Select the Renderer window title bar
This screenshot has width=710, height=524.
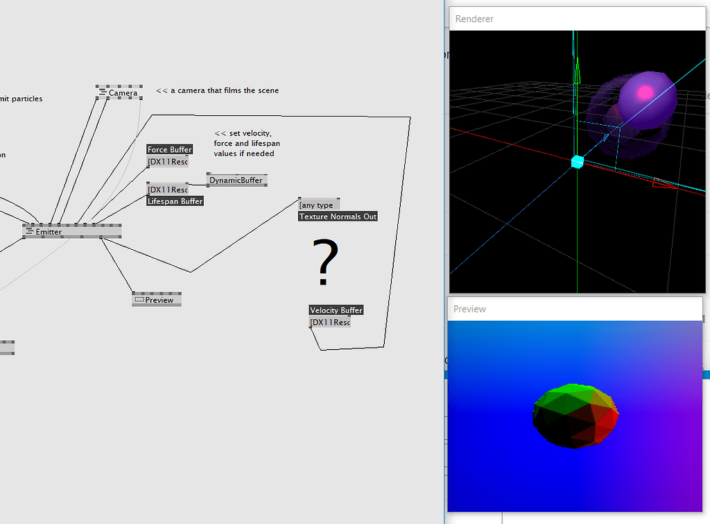click(x=577, y=18)
